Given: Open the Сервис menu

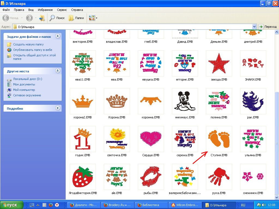Looking at the screenshot, I should 62,10.
